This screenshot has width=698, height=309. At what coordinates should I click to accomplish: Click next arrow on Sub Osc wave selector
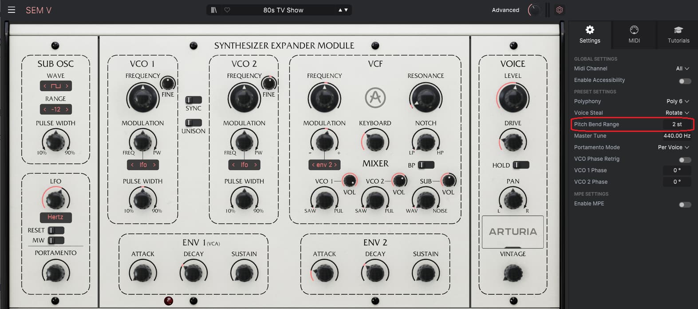pos(67,86)
